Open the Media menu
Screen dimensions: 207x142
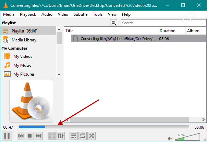9,14
